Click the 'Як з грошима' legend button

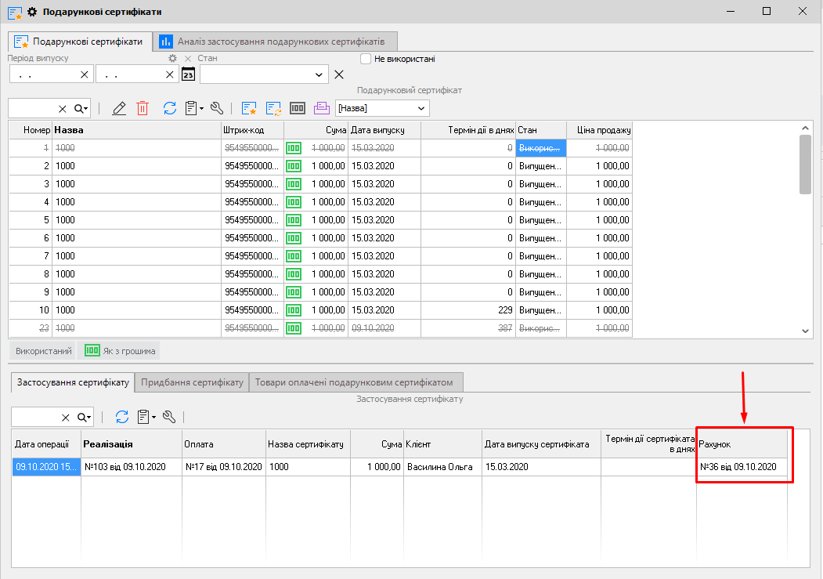(121, 351)
